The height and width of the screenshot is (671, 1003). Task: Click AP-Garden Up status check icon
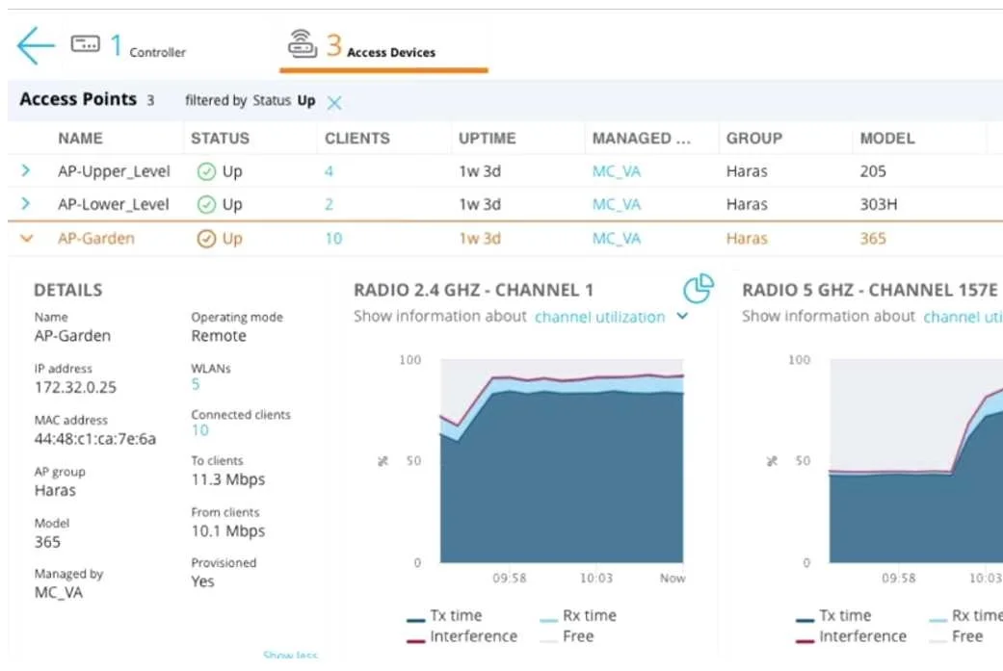click(206, 239)
